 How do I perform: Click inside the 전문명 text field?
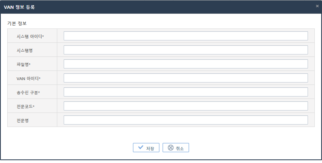(x=185, y=120)
